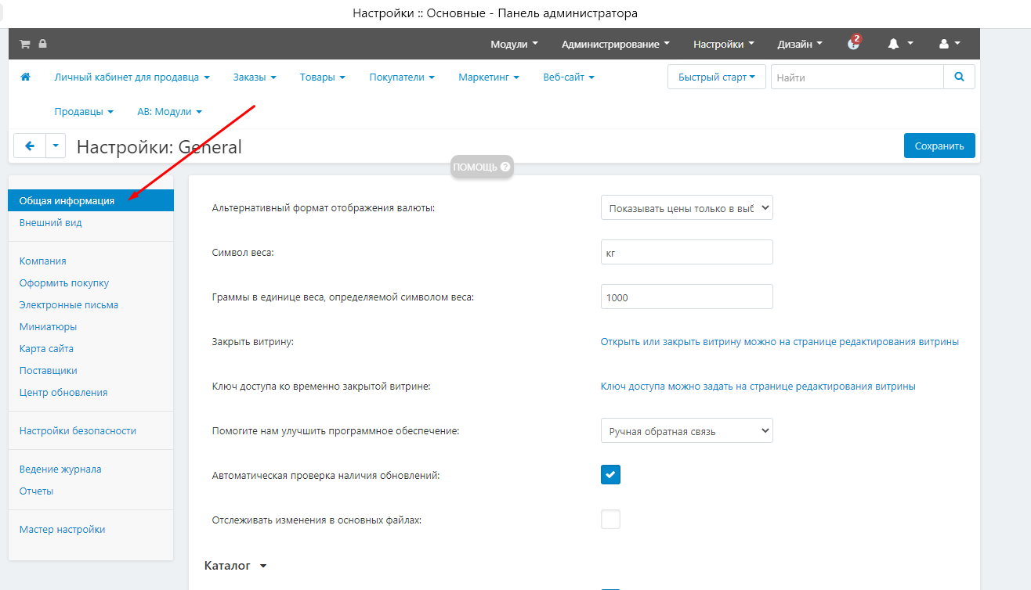Follow the open or close storefront link
The height and width of the screenshot is (590, 1031).
(780, 342)
